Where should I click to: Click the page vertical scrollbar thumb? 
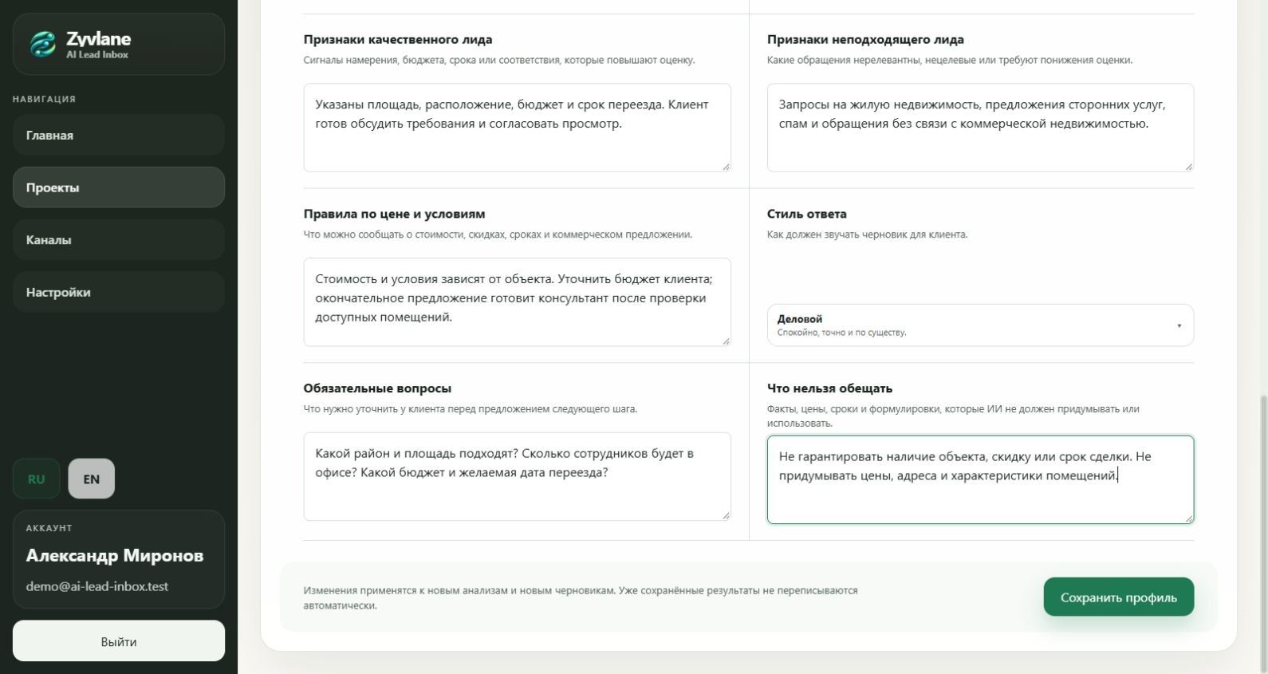[x=1263, y=533]
